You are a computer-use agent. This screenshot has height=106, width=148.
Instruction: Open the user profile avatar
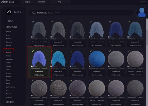pos(142,12)
